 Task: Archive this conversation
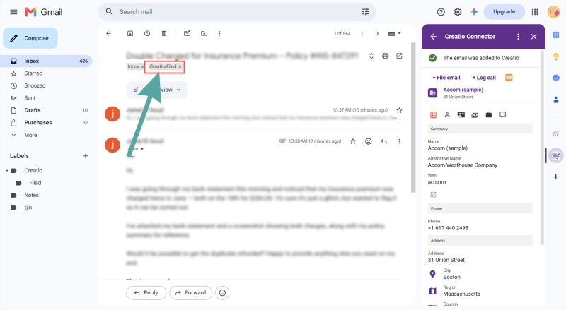130,33
